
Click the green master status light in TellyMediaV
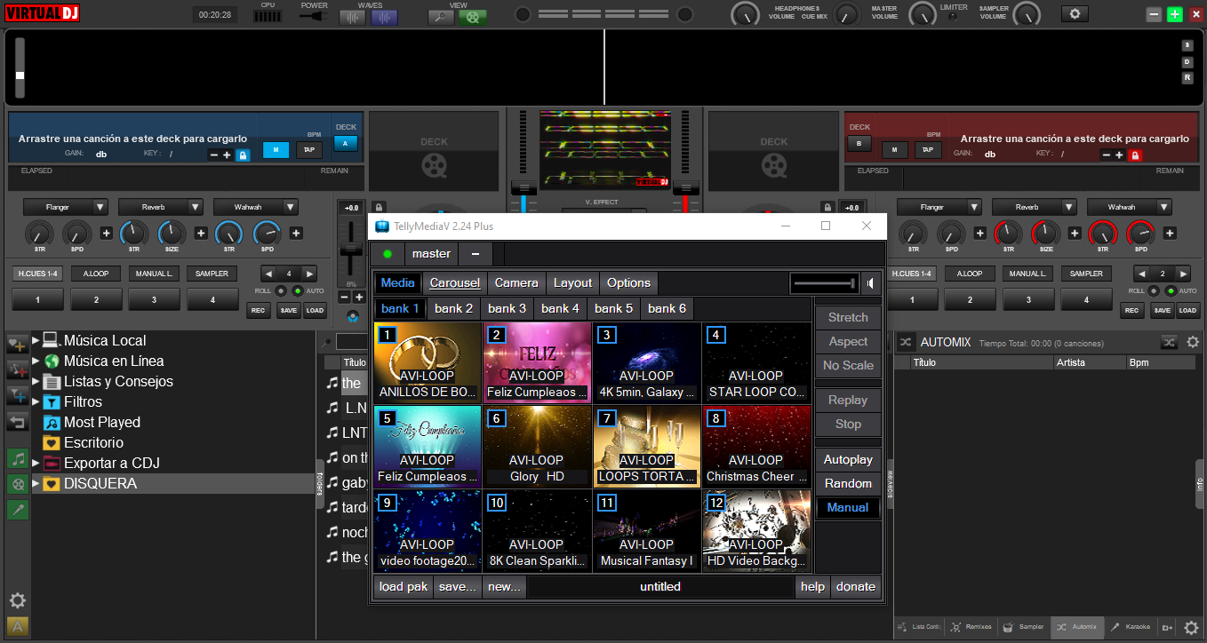point(388,254)
